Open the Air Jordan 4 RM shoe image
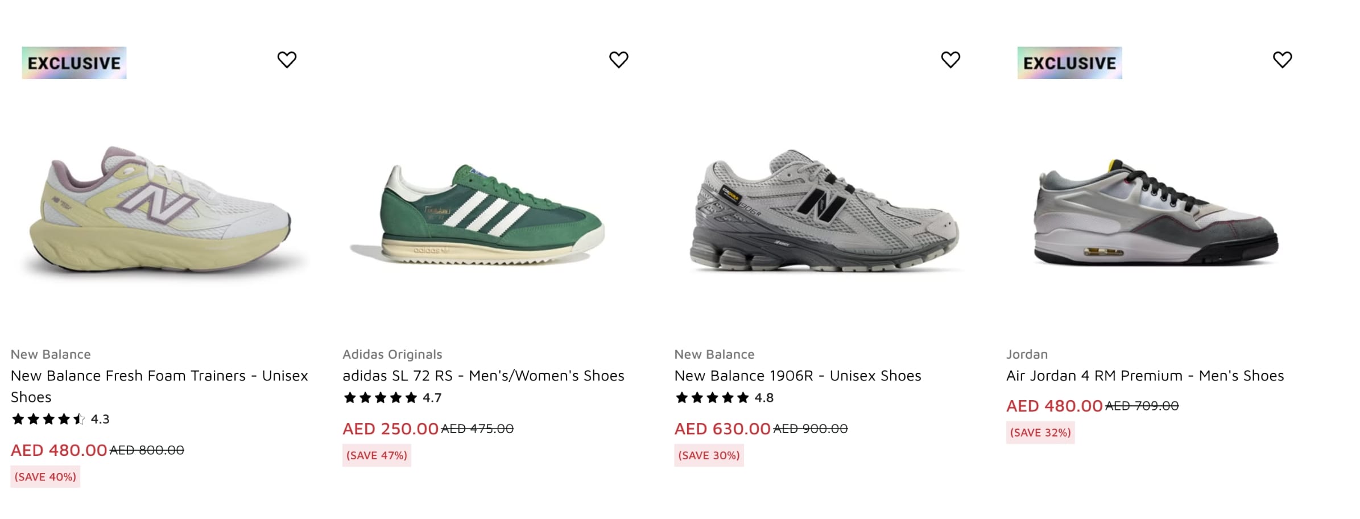This screenshot has height=519, width=1360. [1155, 213]
